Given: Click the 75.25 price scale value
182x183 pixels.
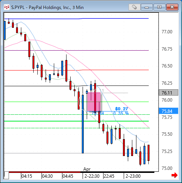Looking at the screenshot, I should 167,151.
